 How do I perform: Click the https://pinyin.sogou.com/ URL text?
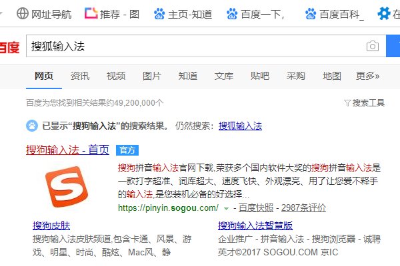[x=169, y=208]
